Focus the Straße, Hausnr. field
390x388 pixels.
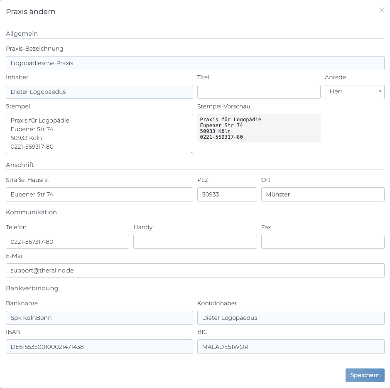99,194
